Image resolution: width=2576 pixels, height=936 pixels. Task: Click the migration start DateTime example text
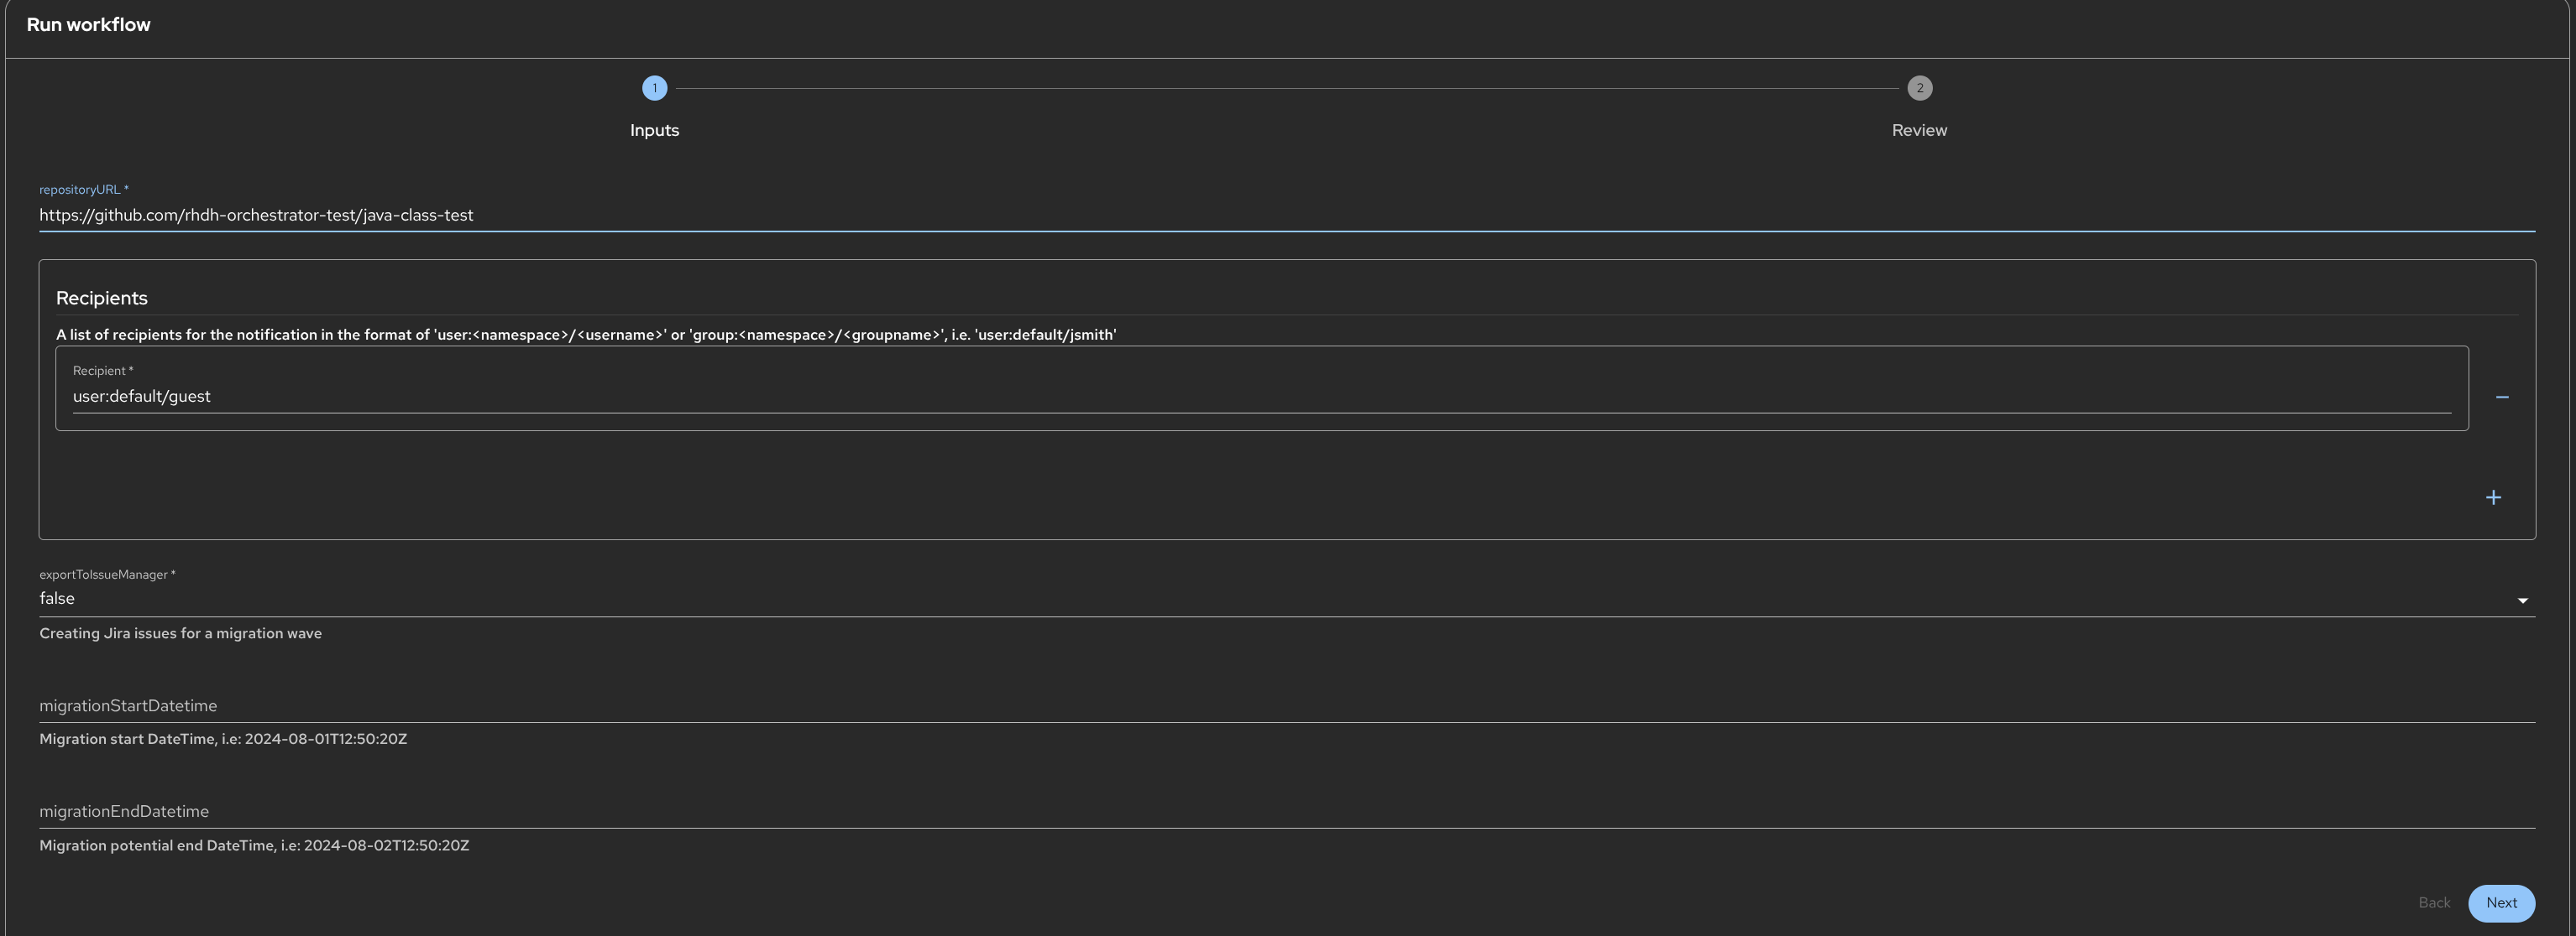(223, 739)
